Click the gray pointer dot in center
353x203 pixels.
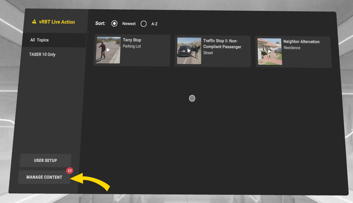point(192,98)
